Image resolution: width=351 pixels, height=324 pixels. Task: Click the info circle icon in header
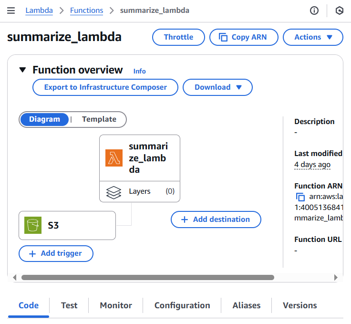click(314, 10)
